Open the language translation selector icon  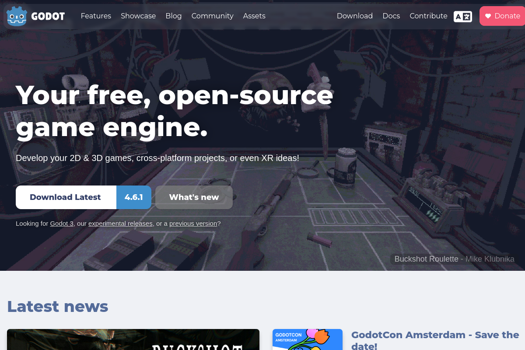click(462, 16)
